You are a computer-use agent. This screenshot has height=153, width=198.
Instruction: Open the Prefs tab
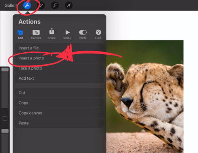[83, 34]
